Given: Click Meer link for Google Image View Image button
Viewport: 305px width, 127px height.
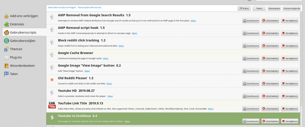Looking at the screenshot, I should (x=87, y=71).
